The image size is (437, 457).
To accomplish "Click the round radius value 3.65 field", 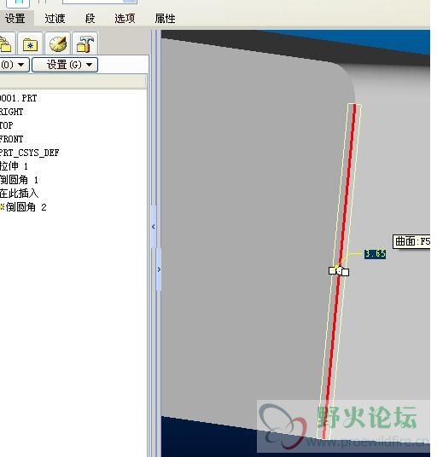I will [x=376, y=253].
